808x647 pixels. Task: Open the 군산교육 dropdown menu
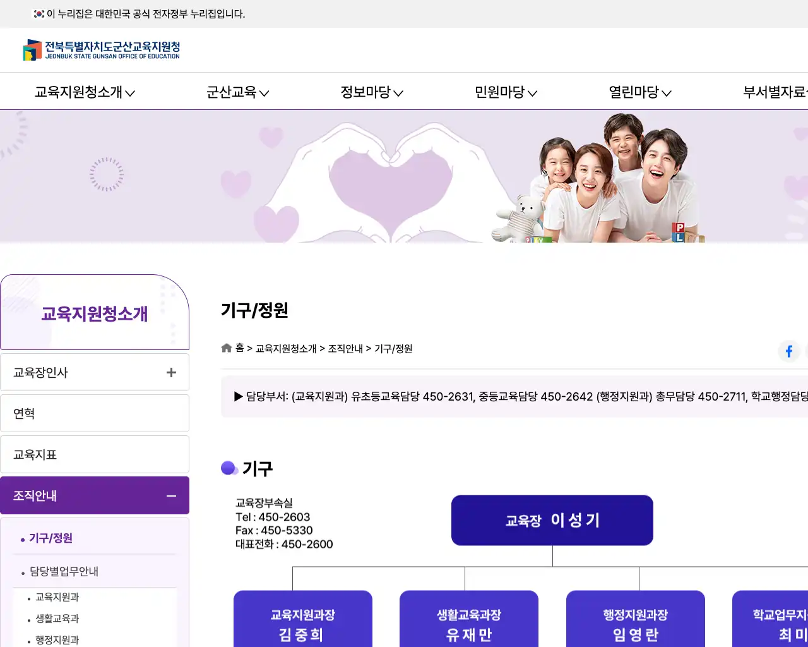point(237,92)
